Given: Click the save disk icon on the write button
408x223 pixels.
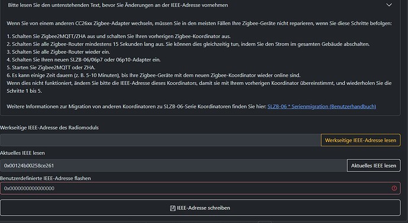Looking at the screenshot, I should [173, 208].
